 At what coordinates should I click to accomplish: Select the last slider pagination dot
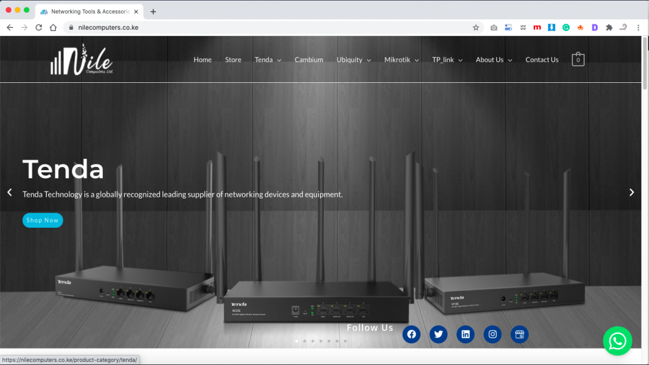[x=345, y=341]
